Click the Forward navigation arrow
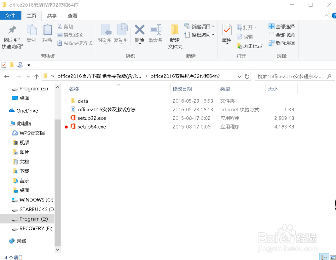The width and height of the screenshot is (336, 260). pyautogui.click(x=19, y=77)
